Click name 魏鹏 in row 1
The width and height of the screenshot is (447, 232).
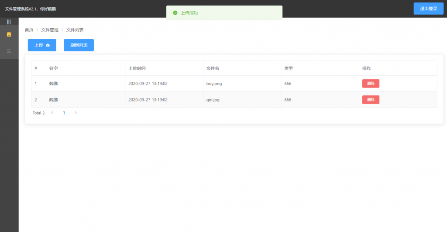(53, 84)
